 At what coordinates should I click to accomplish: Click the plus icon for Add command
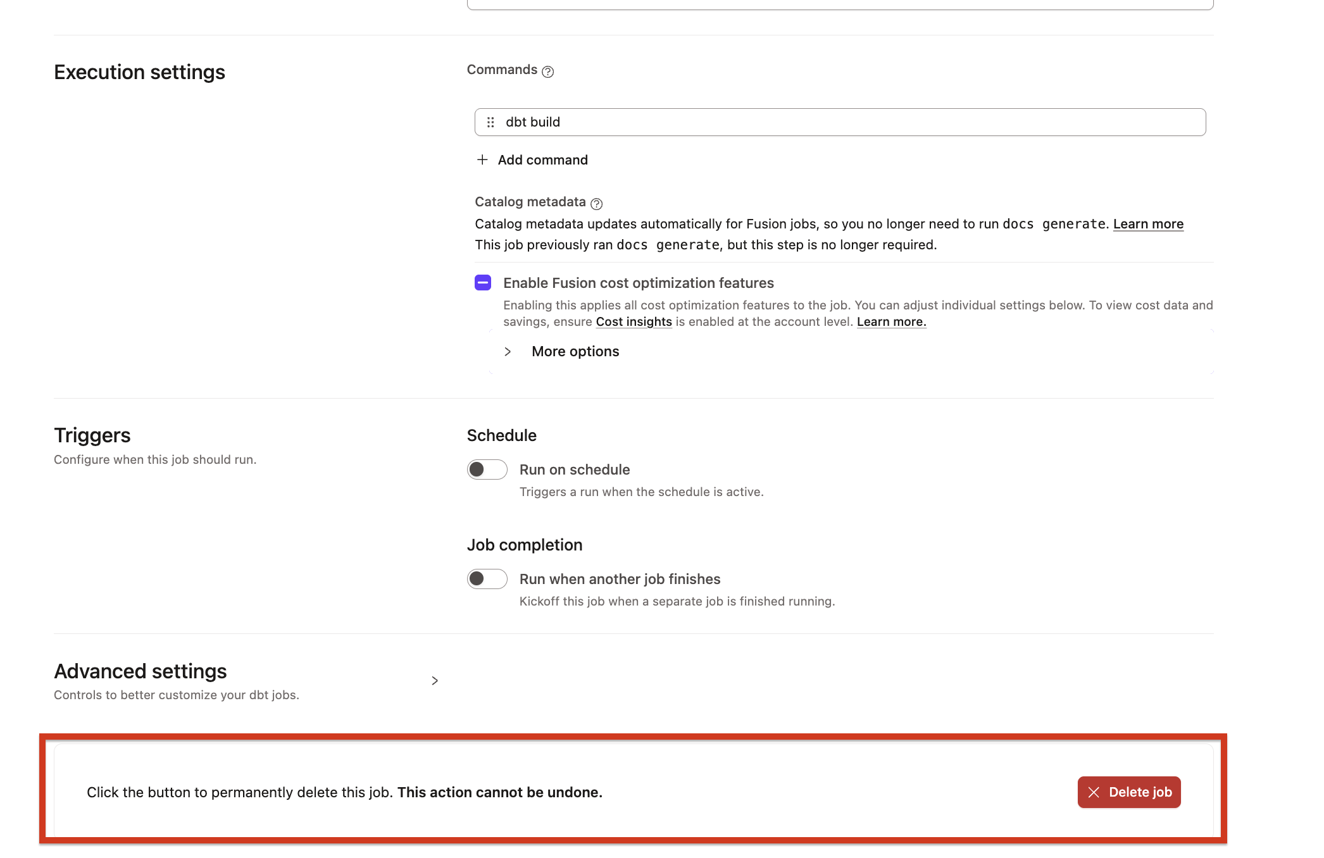pyautogui.click(x=482, y=159)
